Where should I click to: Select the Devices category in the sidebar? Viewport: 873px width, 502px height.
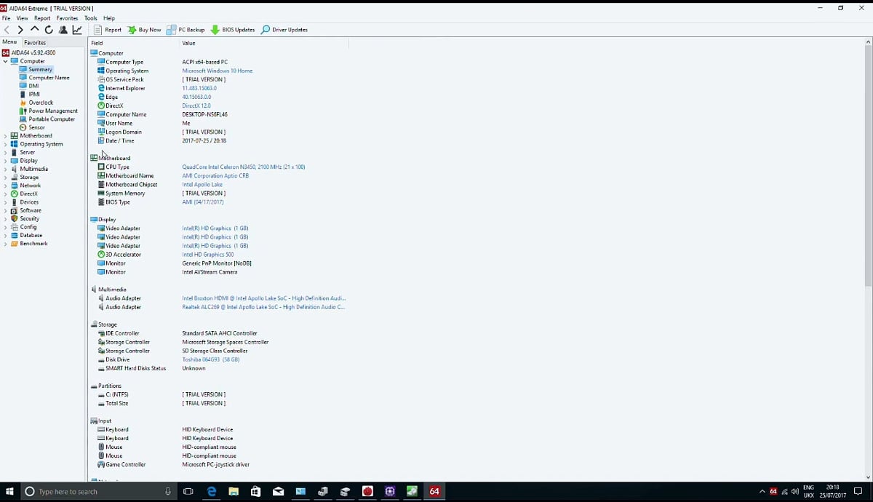pos(29,202)
